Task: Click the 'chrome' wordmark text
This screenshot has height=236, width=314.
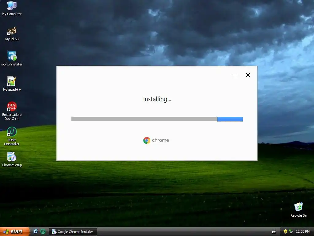Action: click(x=160, y=140)
